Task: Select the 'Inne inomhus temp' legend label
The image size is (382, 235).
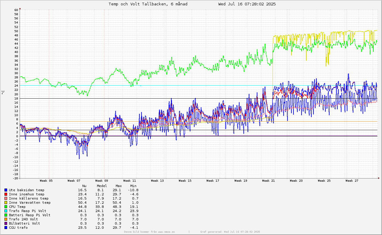Action: [x=27, y=194]
